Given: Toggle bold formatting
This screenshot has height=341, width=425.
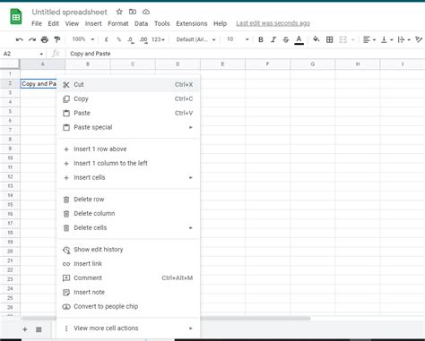Looking at the screenshot, I should click(x=261, y=39).
